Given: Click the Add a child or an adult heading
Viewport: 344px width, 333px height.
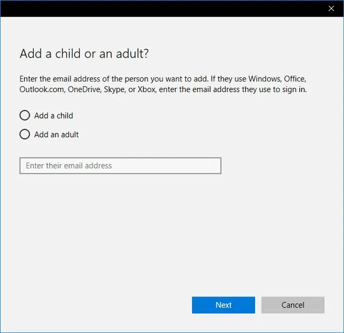Looking at the screenshot, I should (84, 53).
